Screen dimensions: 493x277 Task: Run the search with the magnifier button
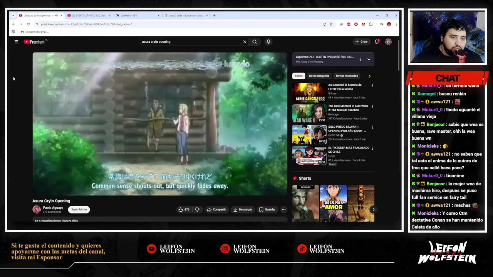[255, 42]
